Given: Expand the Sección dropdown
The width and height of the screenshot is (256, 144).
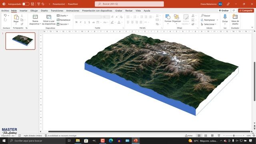Looking at the screenshot, I should tap(63, 24).
